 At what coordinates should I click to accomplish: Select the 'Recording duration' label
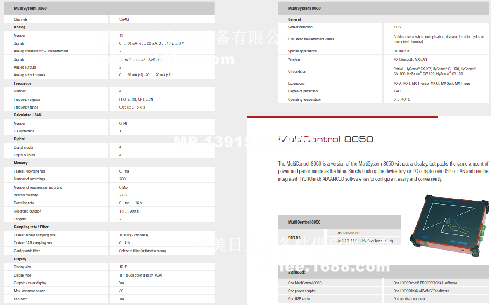pyautogui.click(x=28, y=211)
